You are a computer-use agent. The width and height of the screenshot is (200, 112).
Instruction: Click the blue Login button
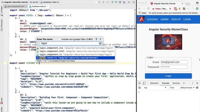click(168, 76)
